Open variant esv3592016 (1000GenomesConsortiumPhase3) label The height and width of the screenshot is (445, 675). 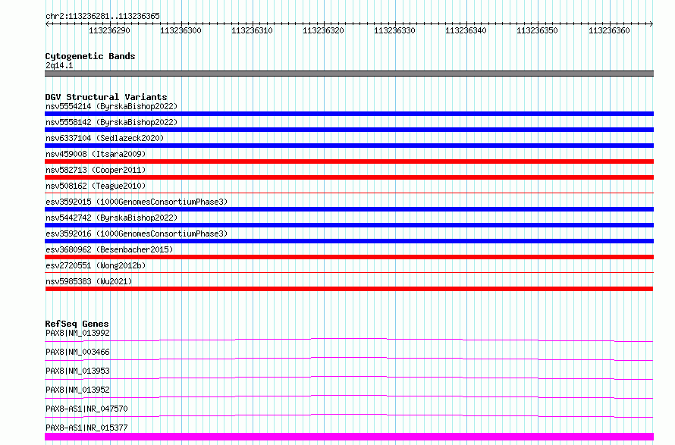137,233
